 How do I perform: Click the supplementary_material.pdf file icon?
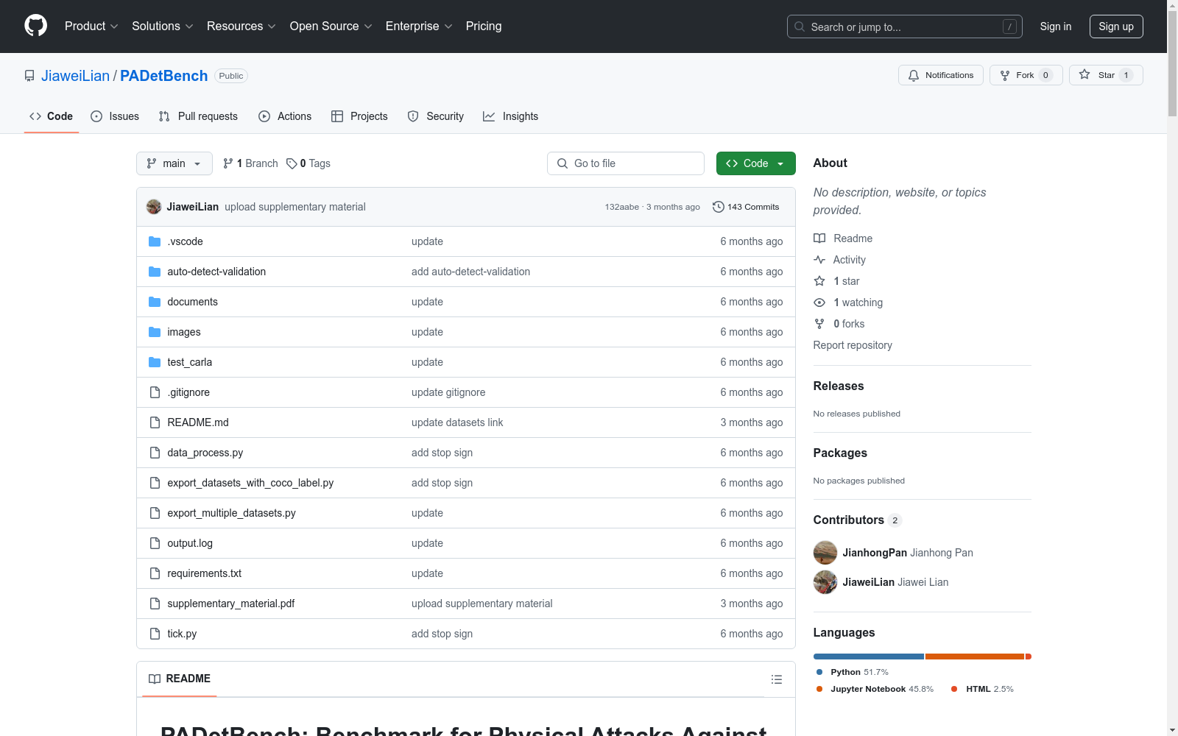(155, 604)
